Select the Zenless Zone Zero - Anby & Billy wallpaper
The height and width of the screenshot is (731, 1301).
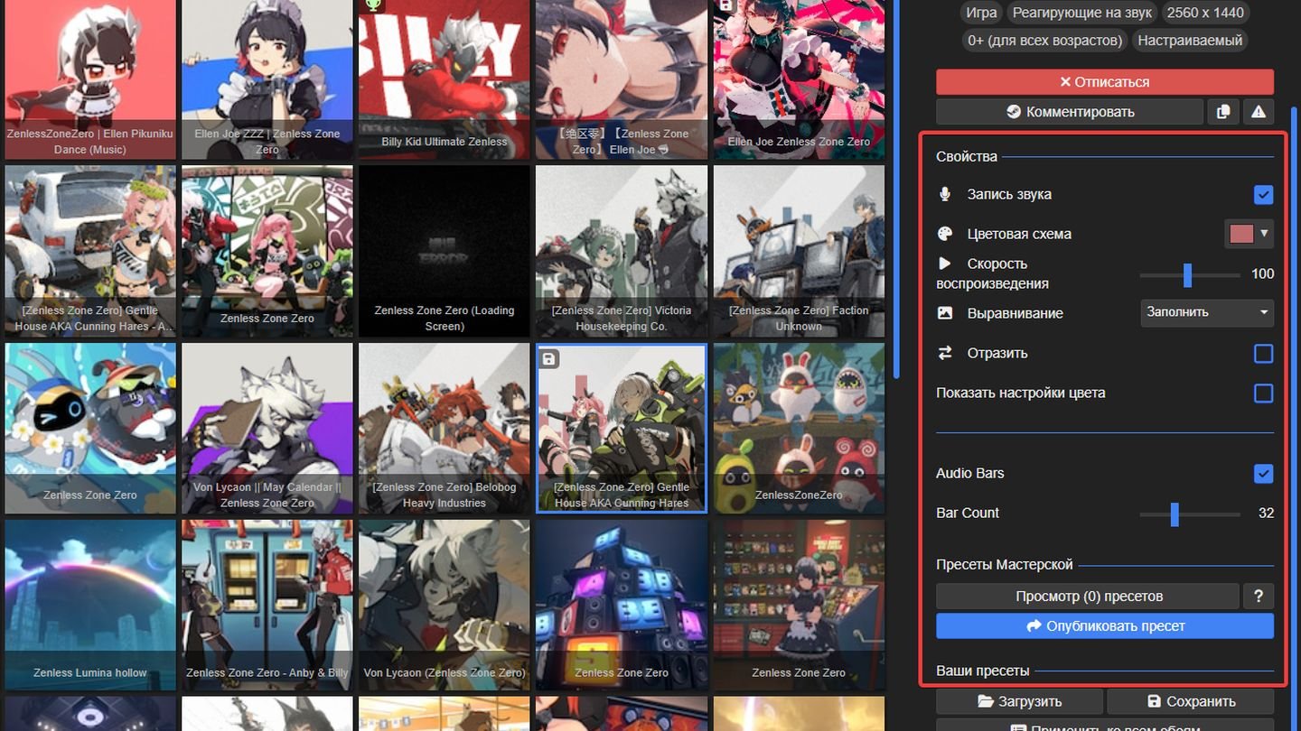pos(267,605)
